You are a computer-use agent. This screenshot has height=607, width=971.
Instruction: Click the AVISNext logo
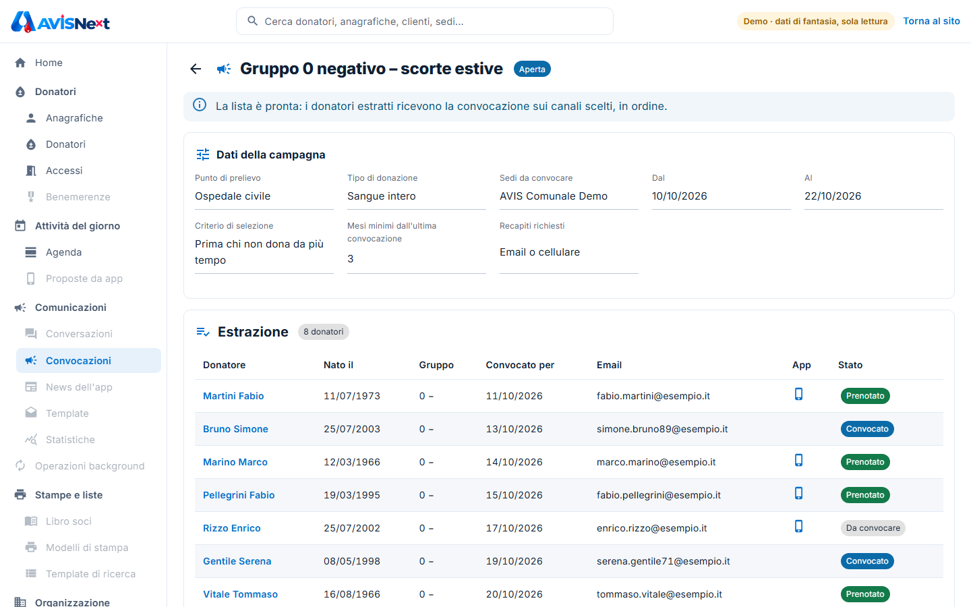pos(61,22)
